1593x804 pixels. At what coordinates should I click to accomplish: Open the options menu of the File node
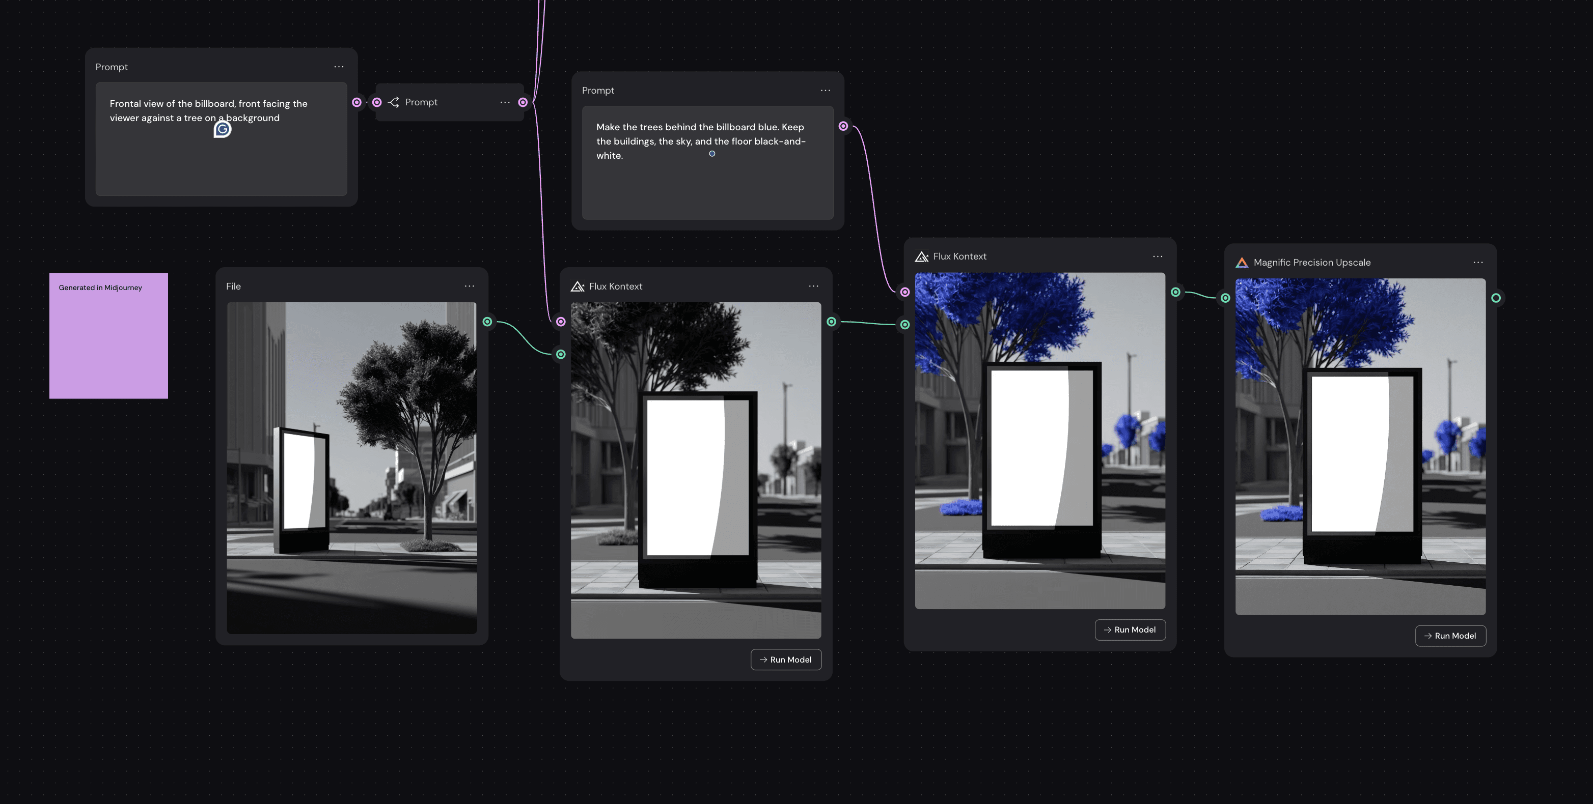coord(470,285)
